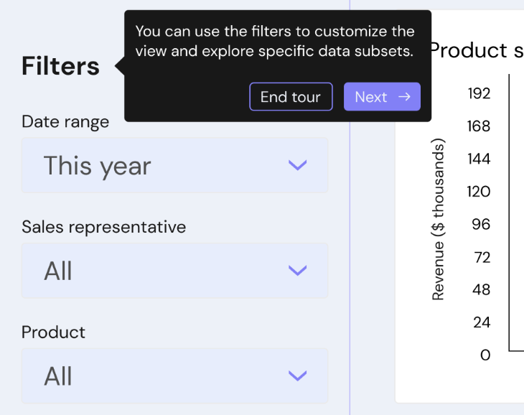Viewport: 524px width, 415px height.
Task: Click the End tour button
Action: tap(291, 96)
